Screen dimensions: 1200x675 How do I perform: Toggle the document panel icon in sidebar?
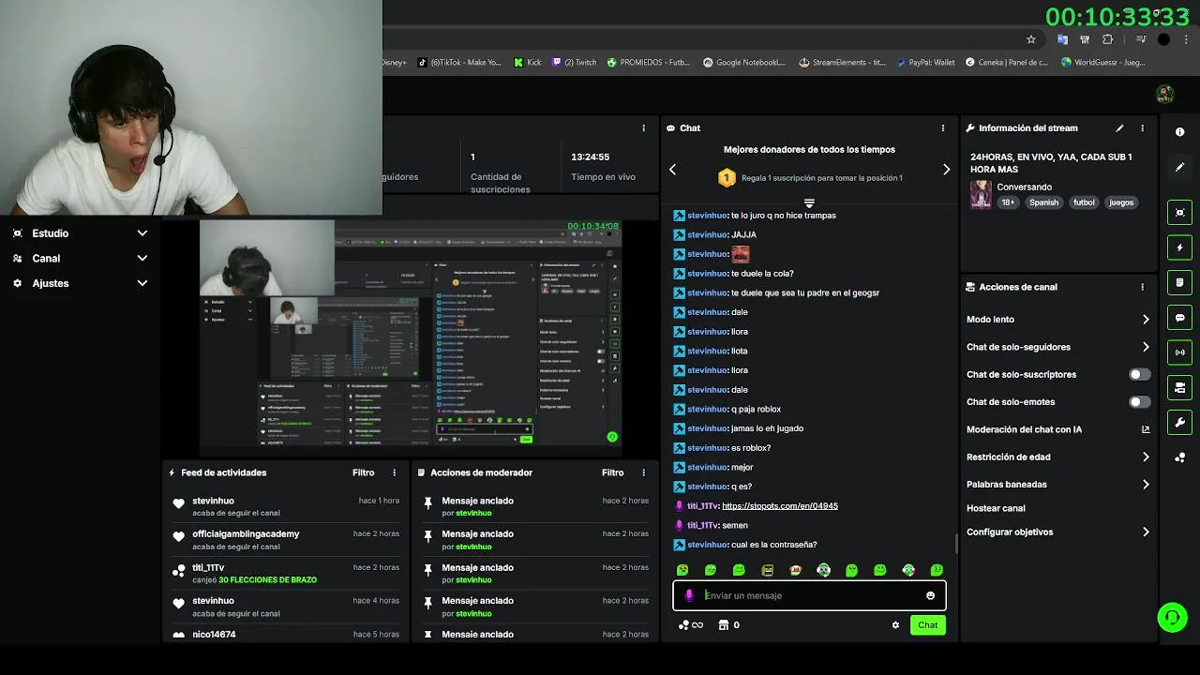(x=1179, y=282)
